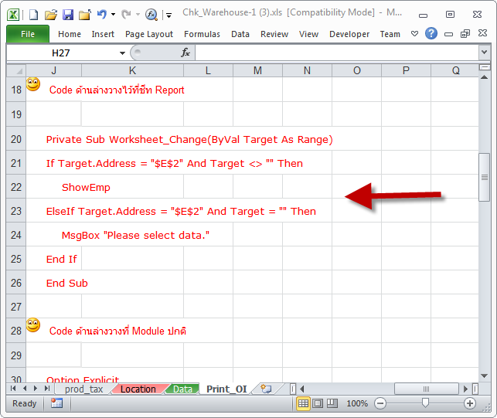
Task: Switch to Page Layout view button
Action: [x=318, y=403]
